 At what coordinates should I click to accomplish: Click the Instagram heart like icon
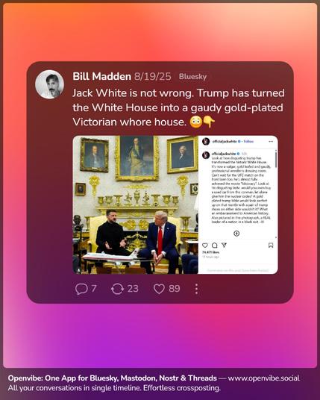pos(204,246)
